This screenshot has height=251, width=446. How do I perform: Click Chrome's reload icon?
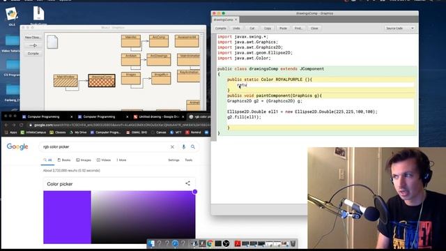click(x=22, y=125)
